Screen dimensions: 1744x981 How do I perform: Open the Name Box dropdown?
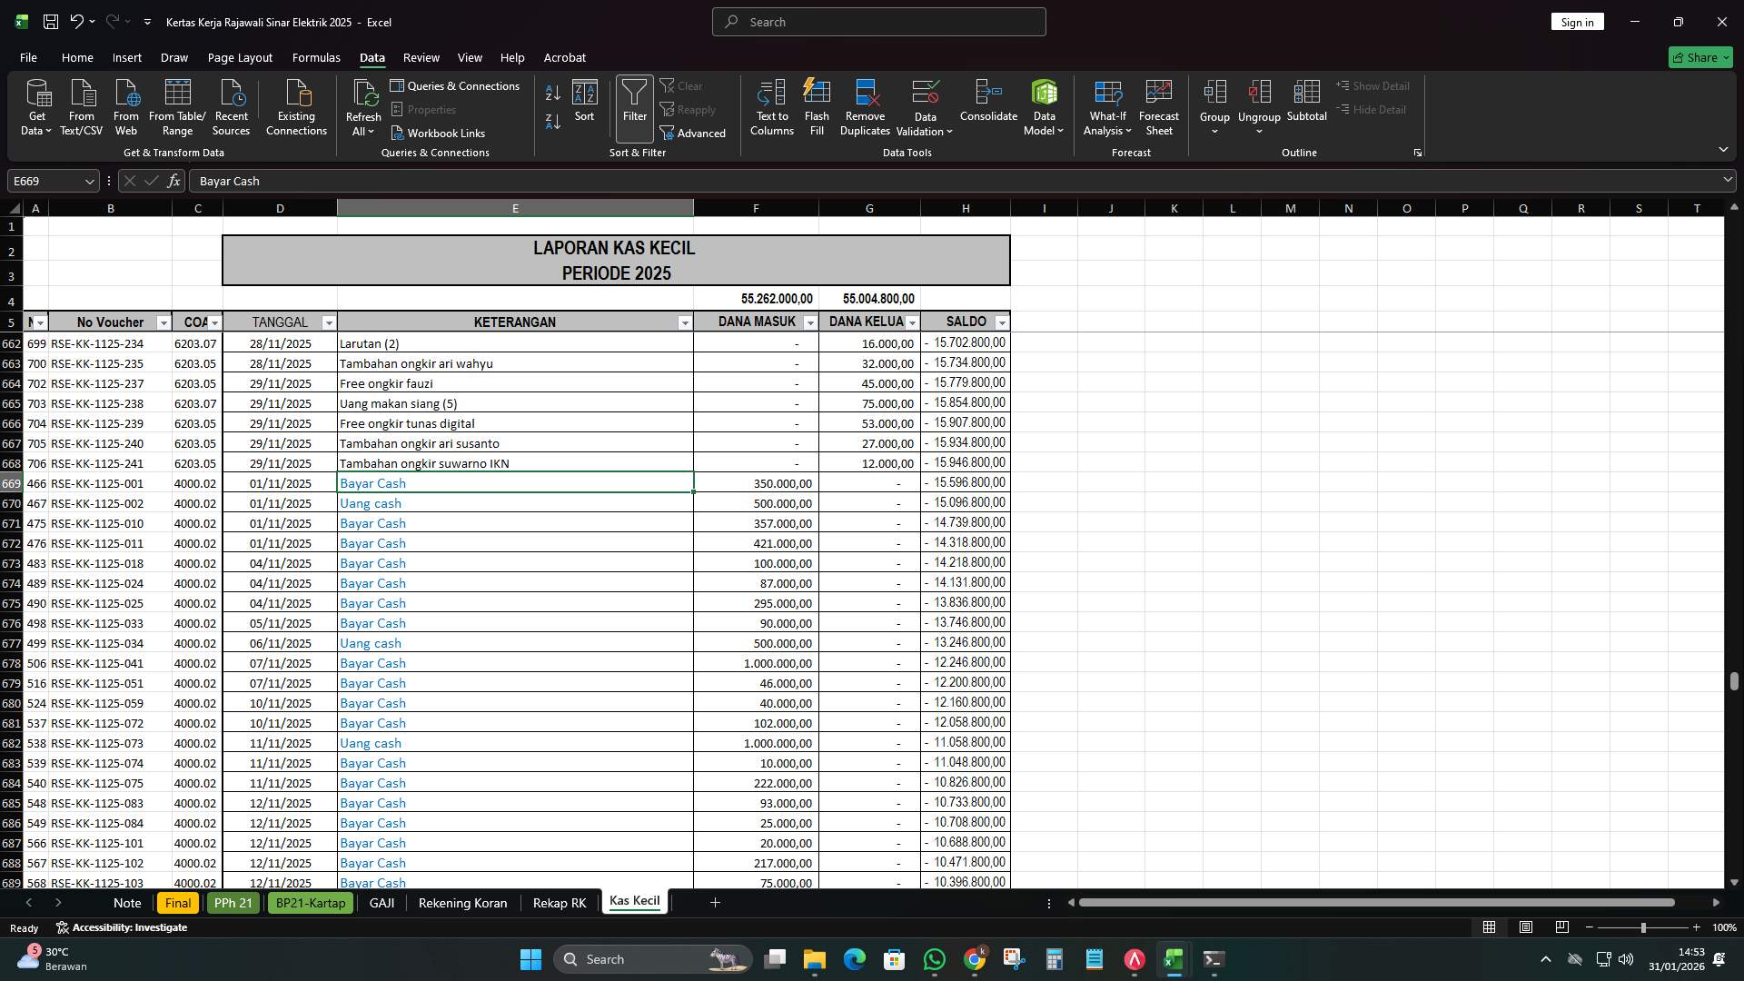pyautogui.click(x=88, y=181)
